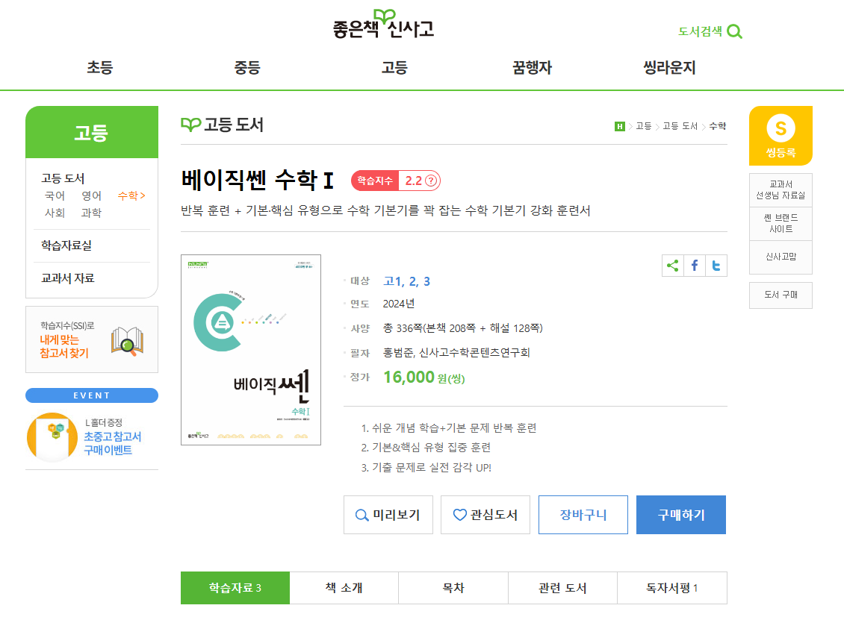Switch to 관련 도서 tab
844x620 pixels.
[562, 588]
